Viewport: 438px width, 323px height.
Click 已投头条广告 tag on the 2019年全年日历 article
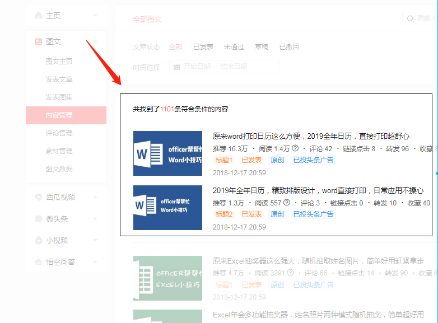click(x=314, y=214)
